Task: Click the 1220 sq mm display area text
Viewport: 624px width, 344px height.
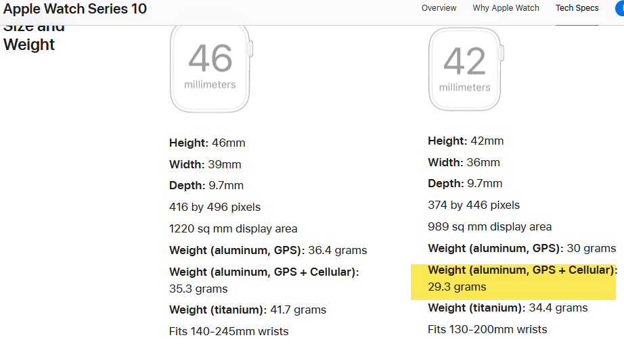Action: (x=233, y=229)
